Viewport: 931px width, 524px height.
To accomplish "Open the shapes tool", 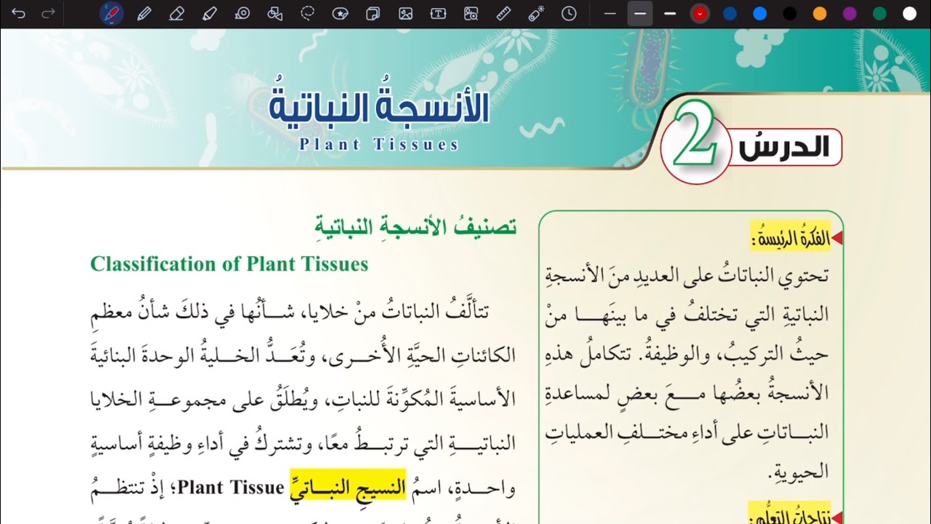I will pos(274,13).
